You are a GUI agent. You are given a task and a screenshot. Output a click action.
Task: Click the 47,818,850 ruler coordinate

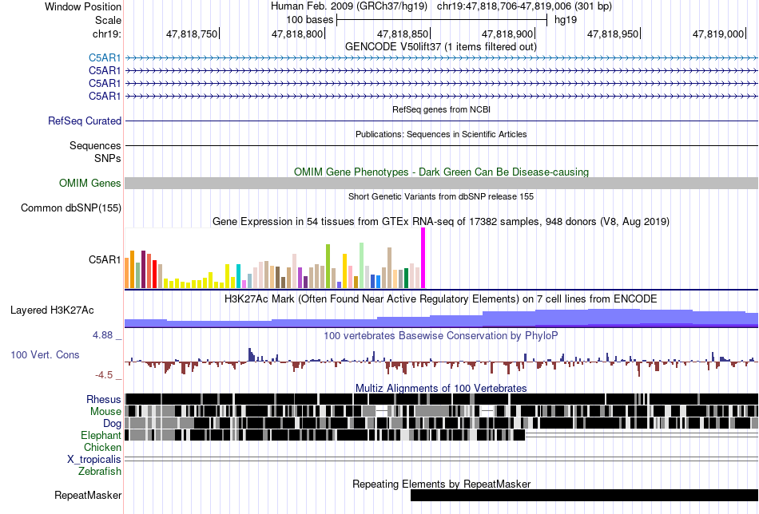pos(402,34)
